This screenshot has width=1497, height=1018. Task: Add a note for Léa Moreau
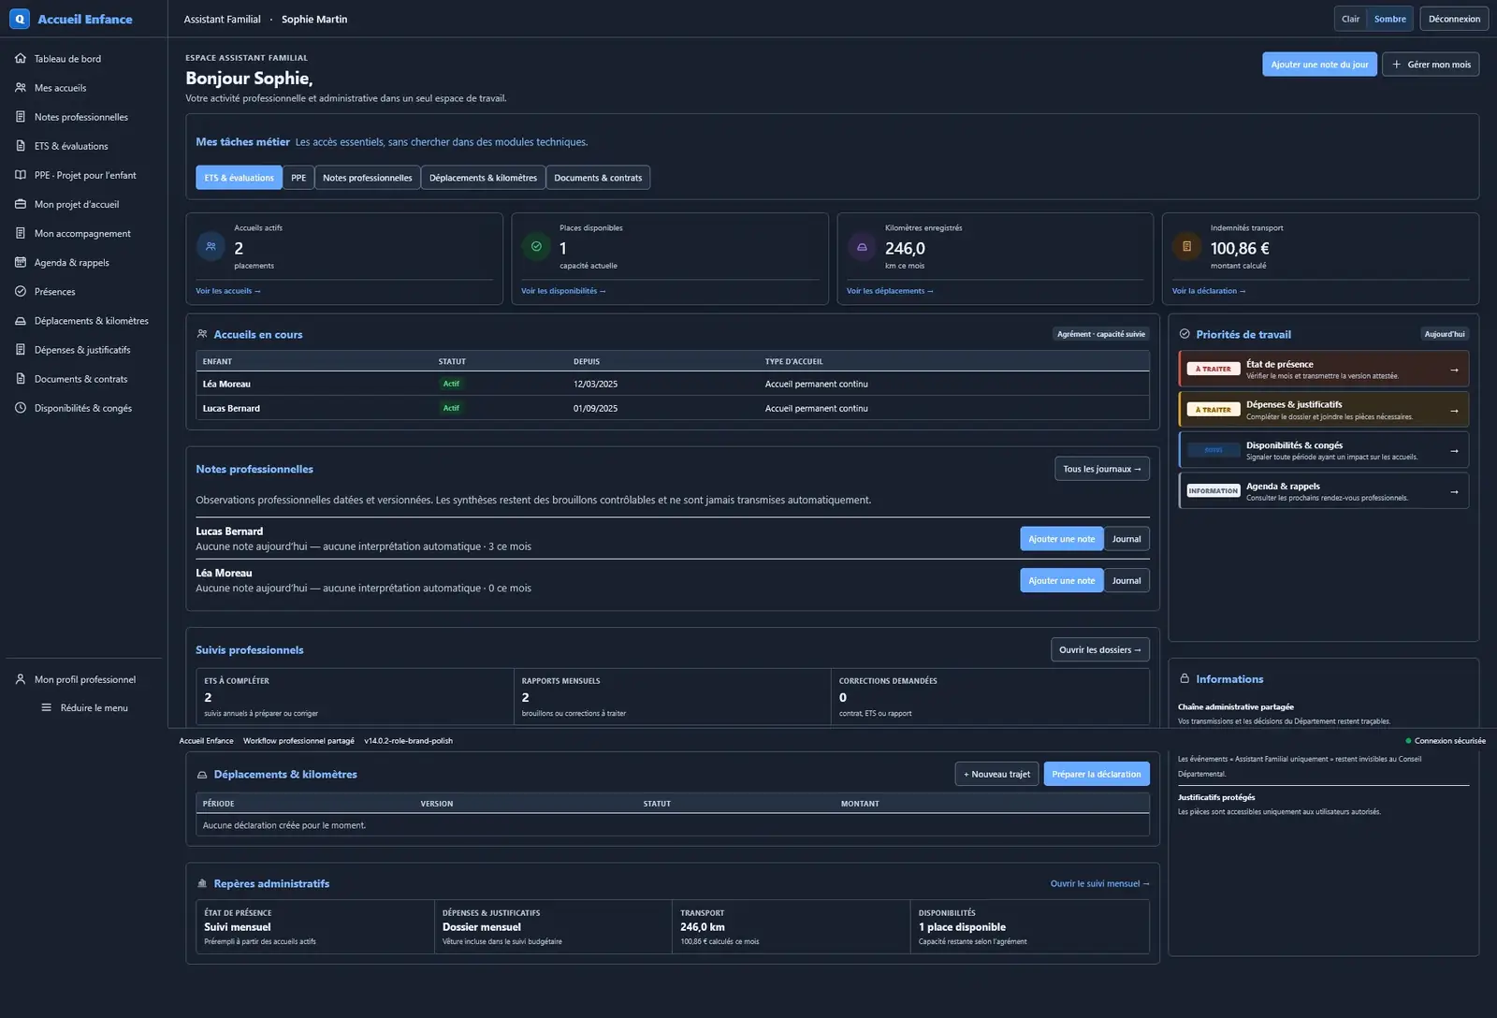click(1061, 581)
